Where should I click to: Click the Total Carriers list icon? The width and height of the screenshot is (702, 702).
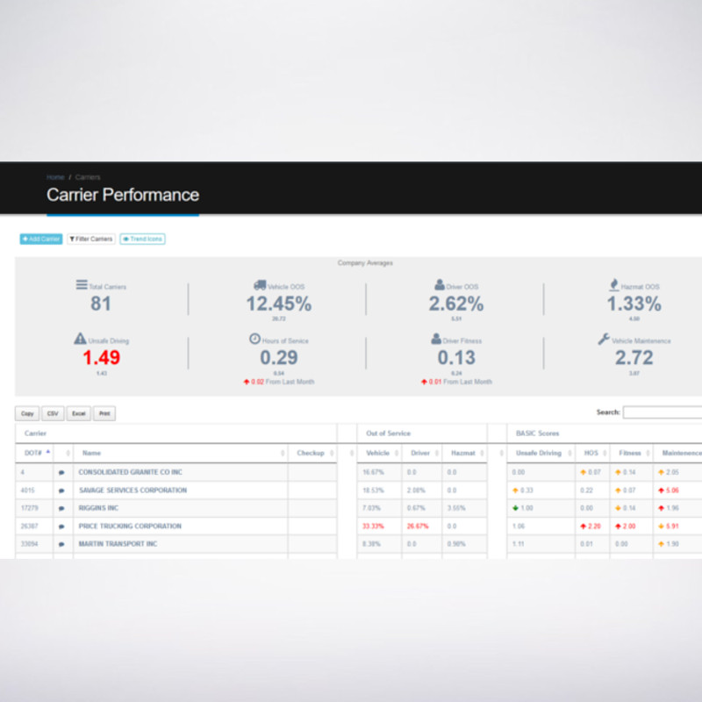(x=82, y=285)
